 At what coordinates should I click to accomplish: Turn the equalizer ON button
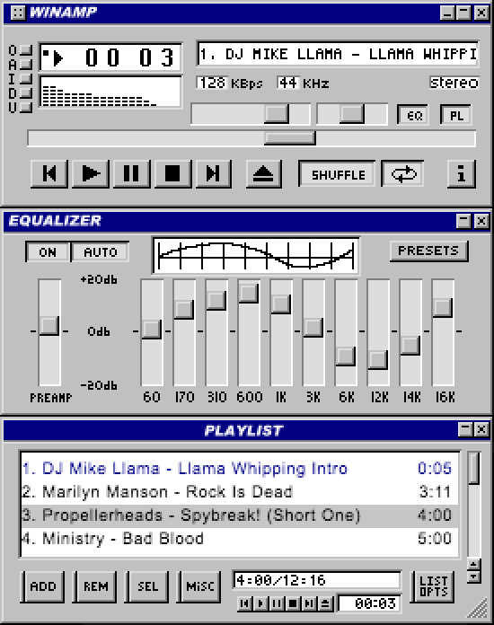tap(48, 252)
